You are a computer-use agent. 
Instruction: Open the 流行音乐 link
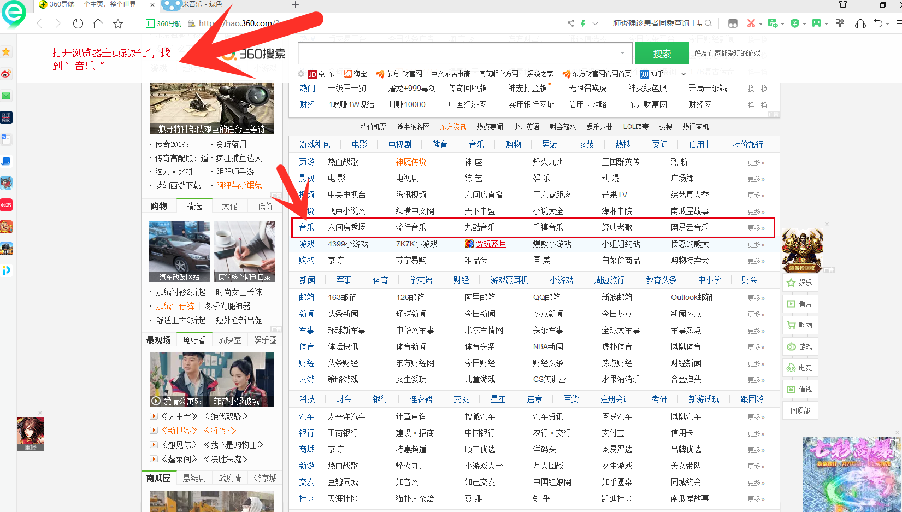(x=411, y=227)
